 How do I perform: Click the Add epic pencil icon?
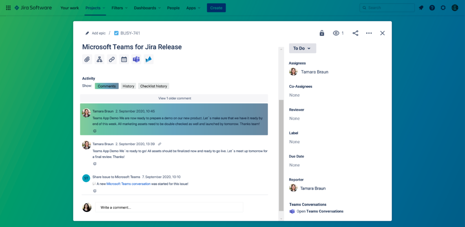coord(87,33)
